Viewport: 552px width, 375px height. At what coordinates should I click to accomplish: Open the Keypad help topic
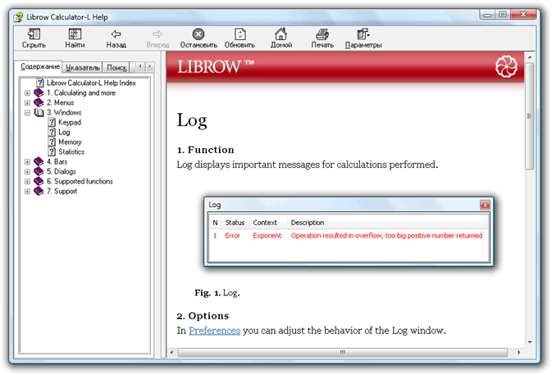point(70,122)
